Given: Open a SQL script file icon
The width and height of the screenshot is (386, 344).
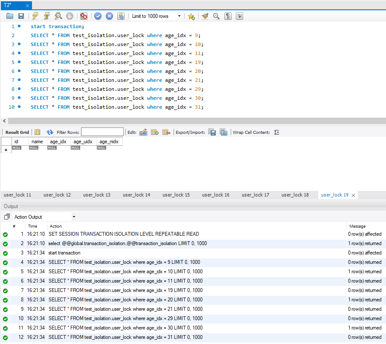Looking at the screenshot, I should [x=10, y=16].
